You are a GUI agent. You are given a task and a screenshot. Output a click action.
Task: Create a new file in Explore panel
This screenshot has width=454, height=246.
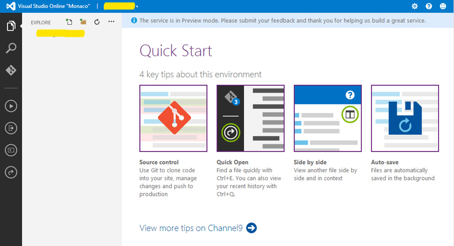coord(69,22)
